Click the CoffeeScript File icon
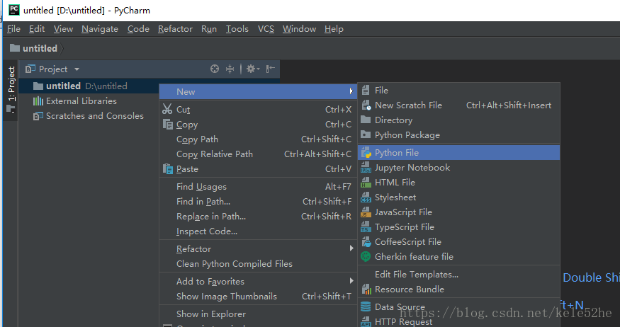This screenshot has width=620, height=327. [366, 241]
